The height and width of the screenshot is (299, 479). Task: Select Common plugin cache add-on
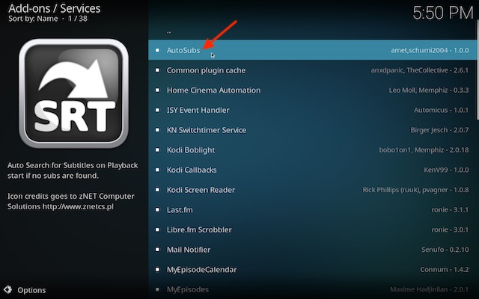[312, 70]
